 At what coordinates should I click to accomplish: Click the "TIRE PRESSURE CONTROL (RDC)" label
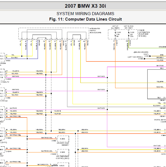pos(62,157)
